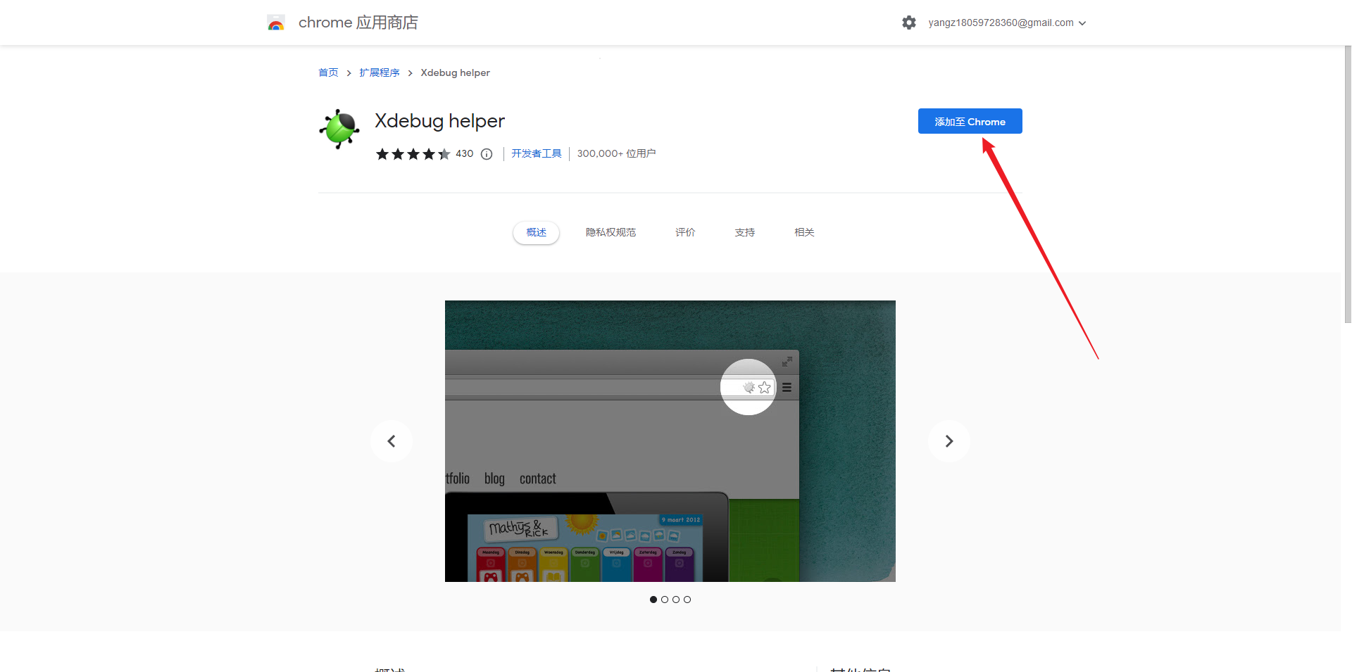Show previous screenshot with left arrow
The height and width of the screenshot is (672, 1352).
pyautogui.click(x=392, y=441)
